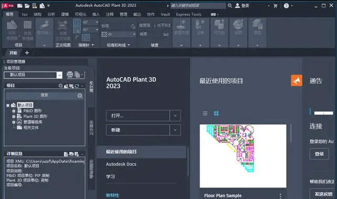Open the dropdown arrow beside 打开...
The width and height of the screenshot is (337, 199).
pyautogui.click(x=175, y=116)
